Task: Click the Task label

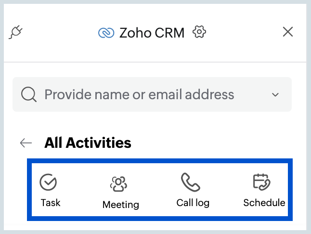Action: 51,203
